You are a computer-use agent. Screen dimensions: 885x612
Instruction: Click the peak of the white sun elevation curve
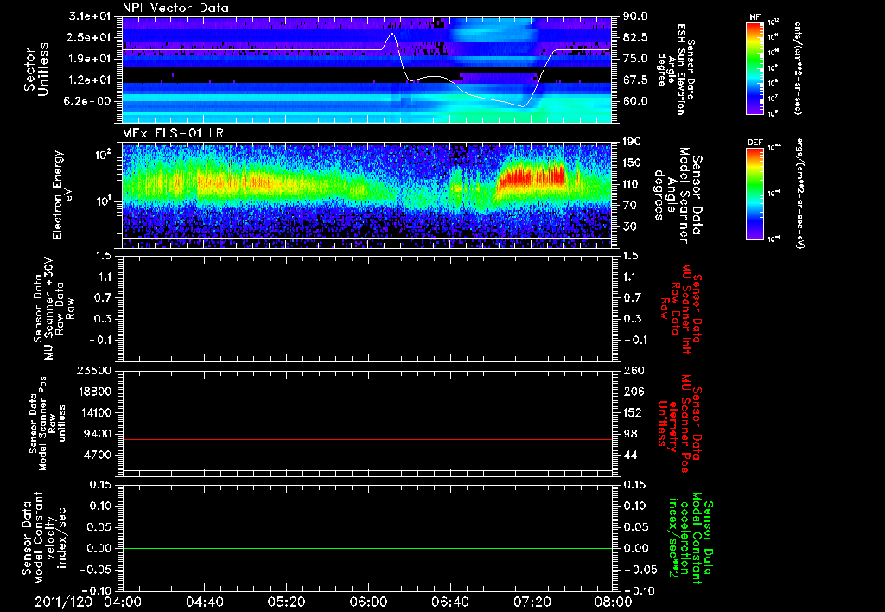pyautogui.click(x=391, y=34)
